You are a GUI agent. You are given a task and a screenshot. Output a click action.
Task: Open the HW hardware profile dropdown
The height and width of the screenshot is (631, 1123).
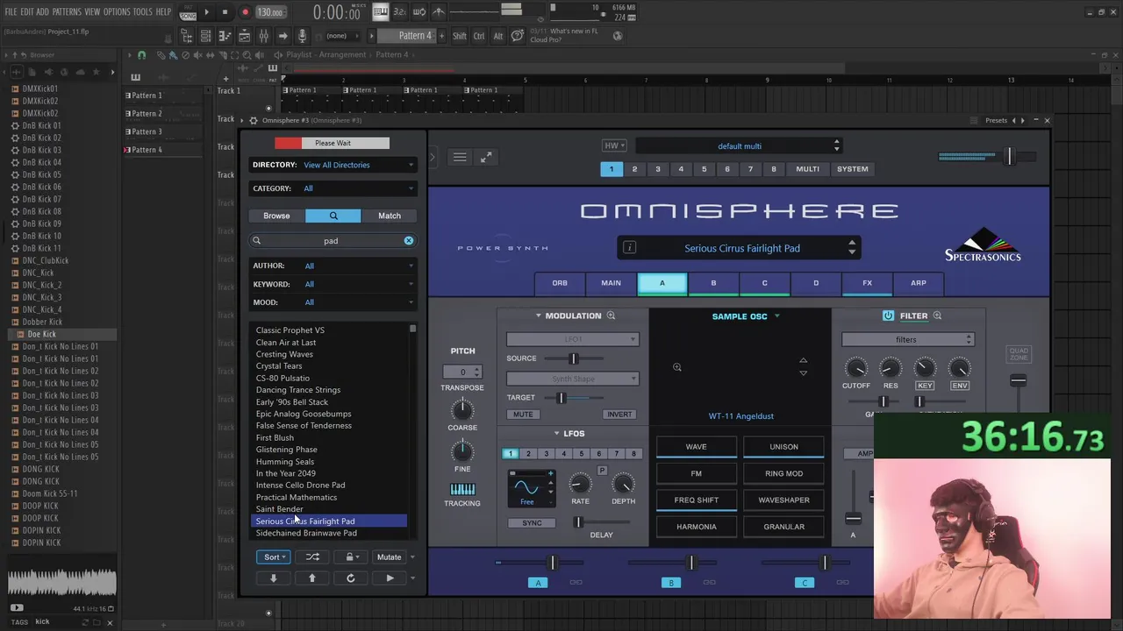[x=614, y=145]
